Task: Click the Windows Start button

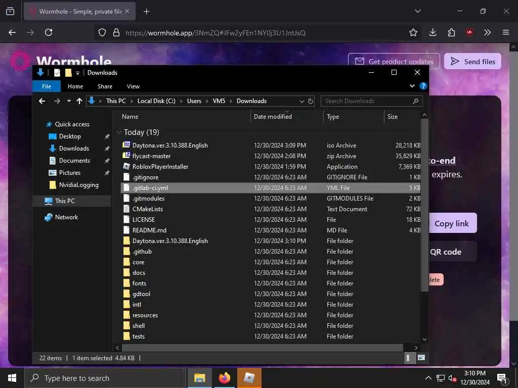Action: pyautogui.click(x=12, y=378)
